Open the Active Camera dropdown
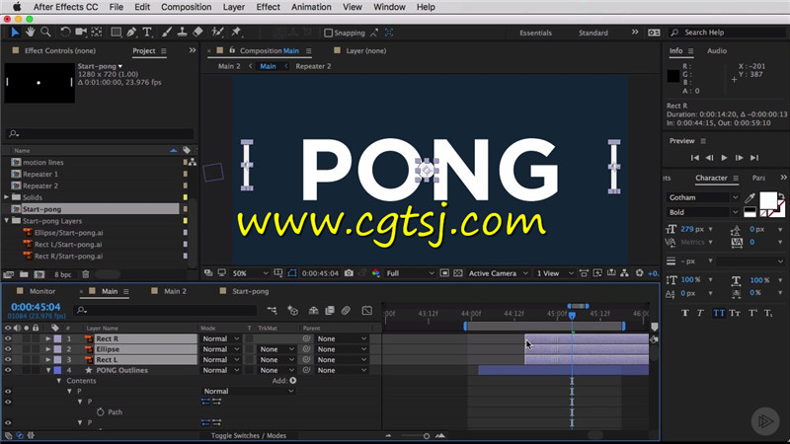 [x=498, y=273]
